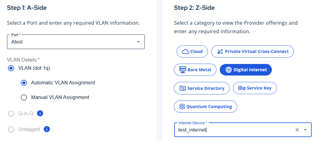Choose Automatic VLAN Assignment option
The height and width of the screenshot is (141, 315).
point(24,83)
